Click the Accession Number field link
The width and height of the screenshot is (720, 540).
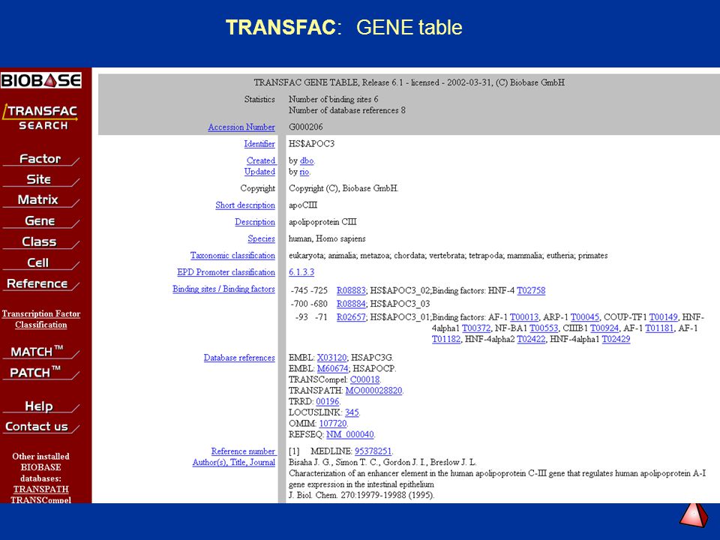click(241, 127)
